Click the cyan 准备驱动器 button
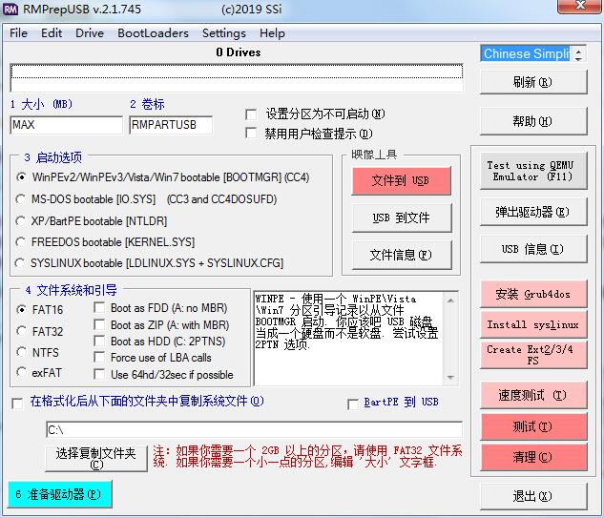This screenshot has width=604, height=518. click(x=59, y=495)
